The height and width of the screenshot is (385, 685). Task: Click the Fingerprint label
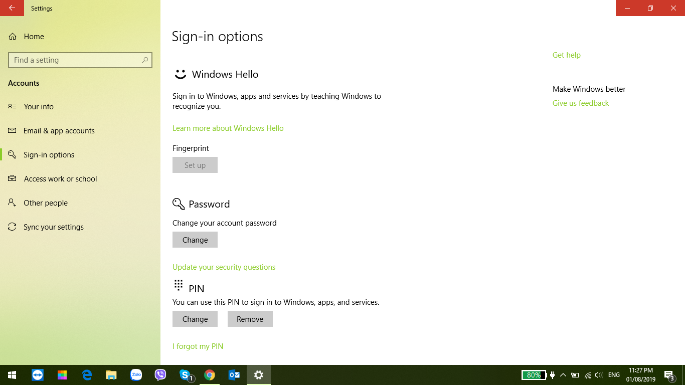191,148
